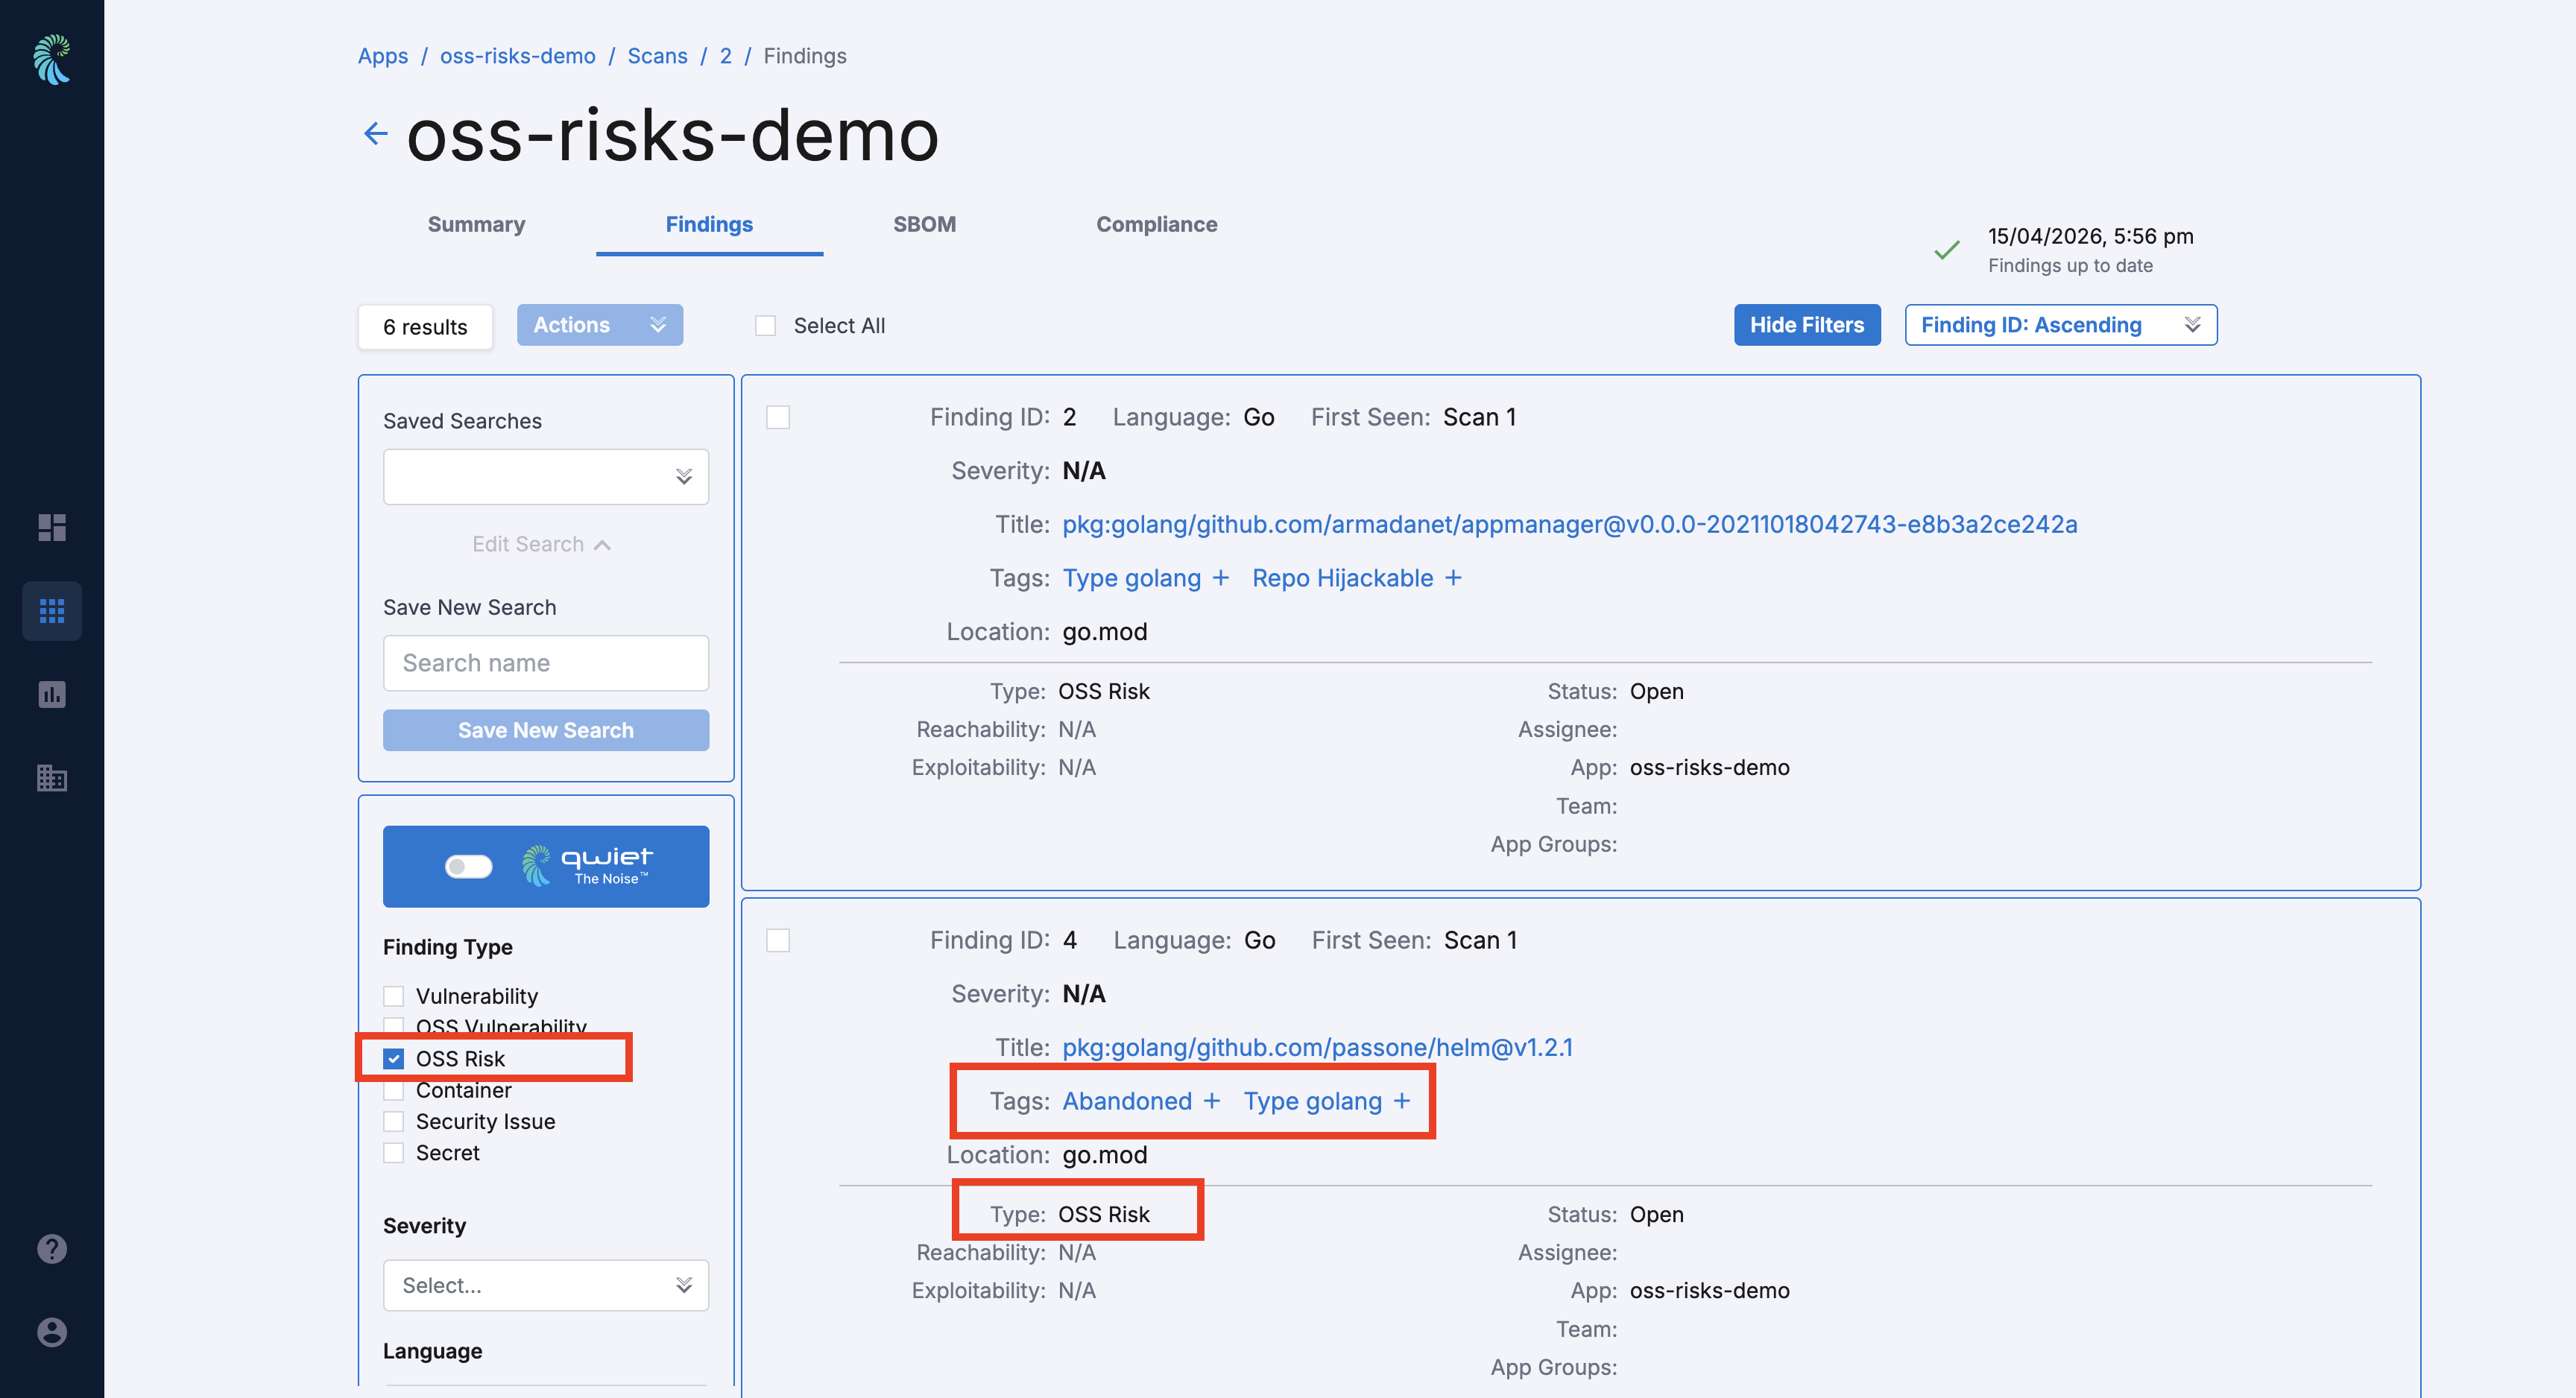This screenshot has height=1398, width=2576.
Task: Open the Actions dropdown
Action: (599, 325)
